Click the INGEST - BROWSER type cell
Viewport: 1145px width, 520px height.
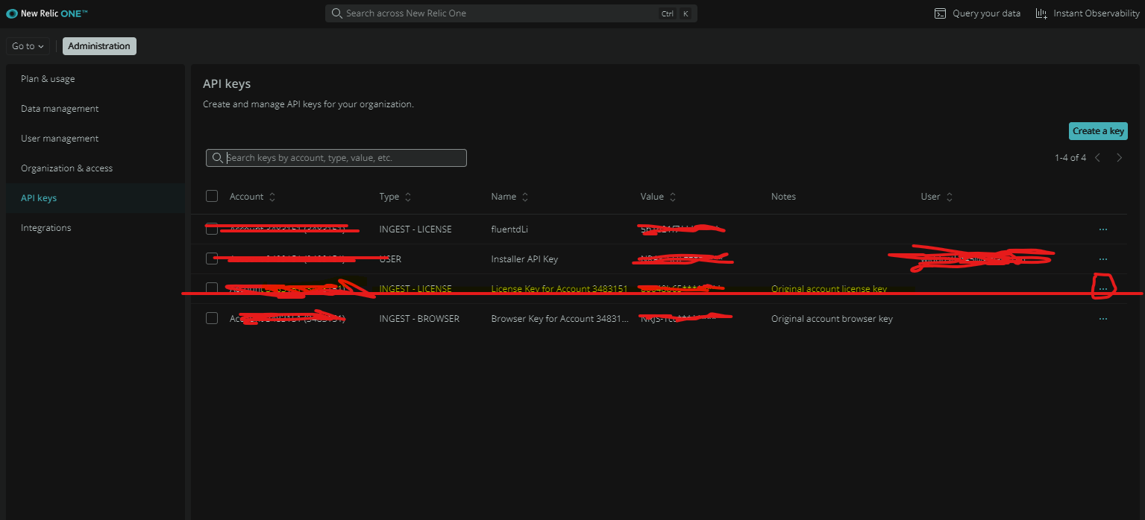419,319
